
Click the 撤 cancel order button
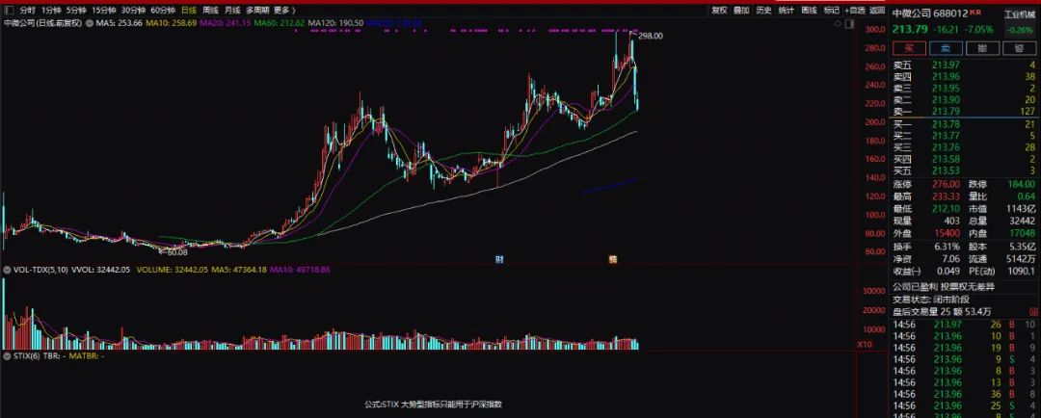coord(982,48)
